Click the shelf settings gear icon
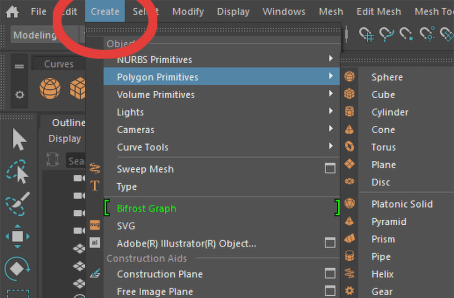This screenshot has height=298, width=454. pyautogui.click(x=19, y=95)
